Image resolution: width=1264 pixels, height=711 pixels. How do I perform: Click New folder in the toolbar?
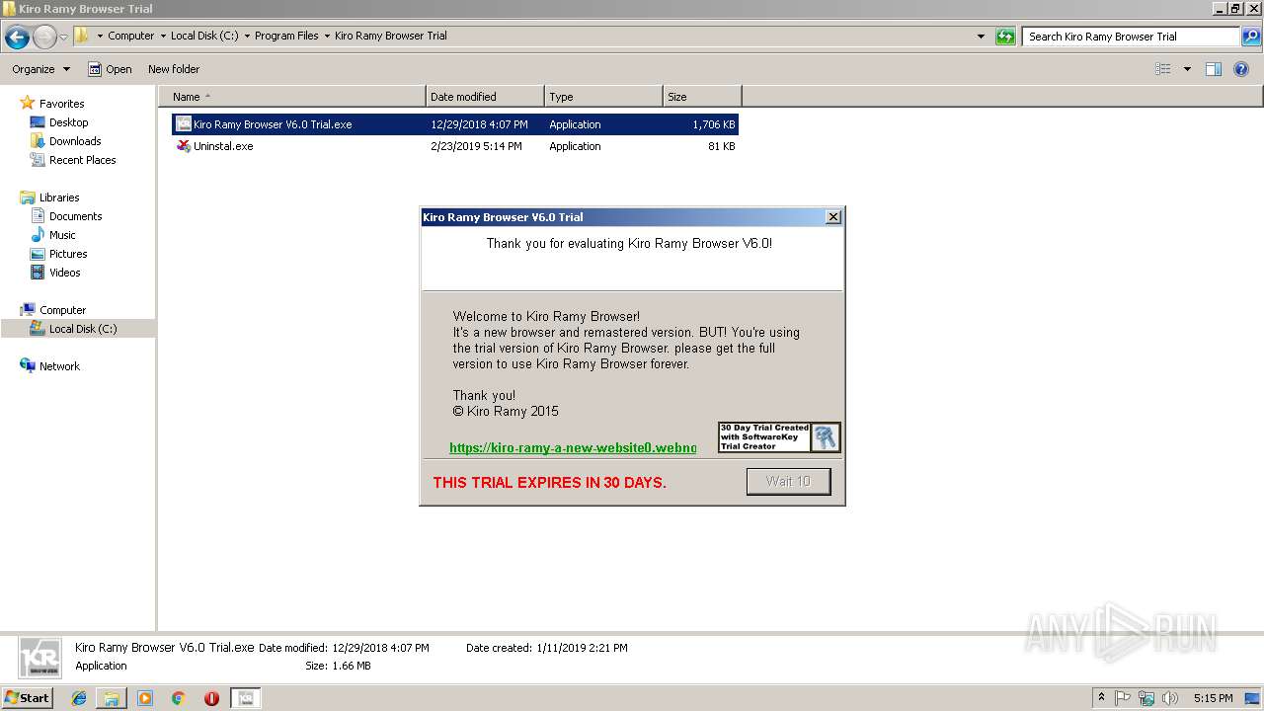(174, 69)
